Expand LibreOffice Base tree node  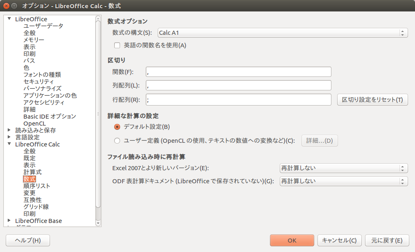pyautogui.click(x=9, y=220)
